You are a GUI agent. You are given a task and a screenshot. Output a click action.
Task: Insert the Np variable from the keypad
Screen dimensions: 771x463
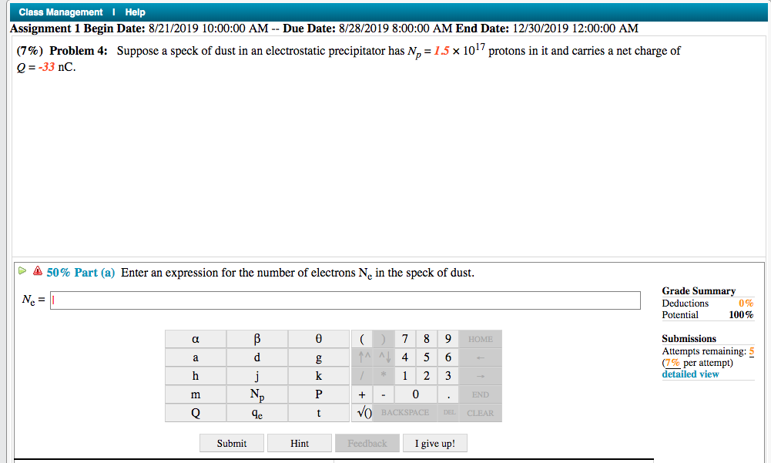coord(256,394)
